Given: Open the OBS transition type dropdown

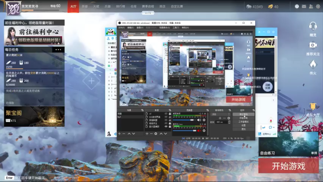Looking at the screenshot, I should [220, 114].
